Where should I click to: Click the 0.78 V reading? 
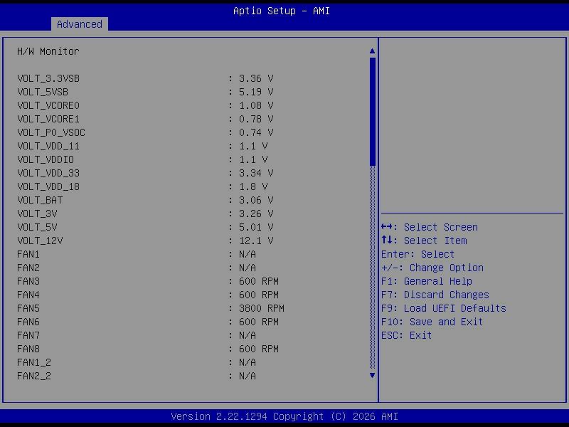click(256, 119)
